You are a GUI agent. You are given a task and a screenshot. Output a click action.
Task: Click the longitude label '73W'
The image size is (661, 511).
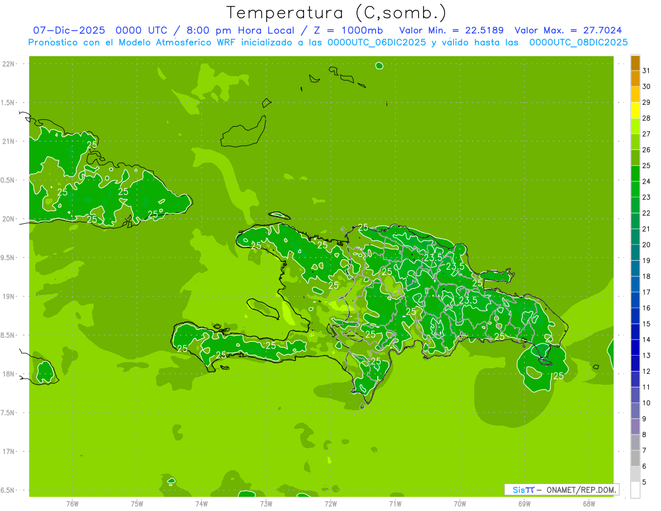point(266,504)
